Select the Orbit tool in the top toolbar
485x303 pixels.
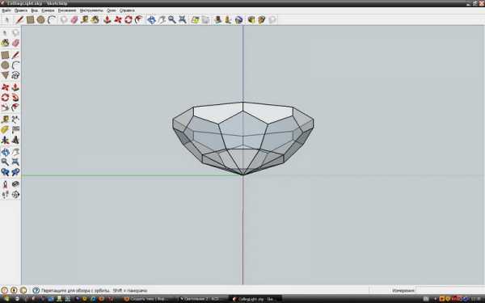151,19
